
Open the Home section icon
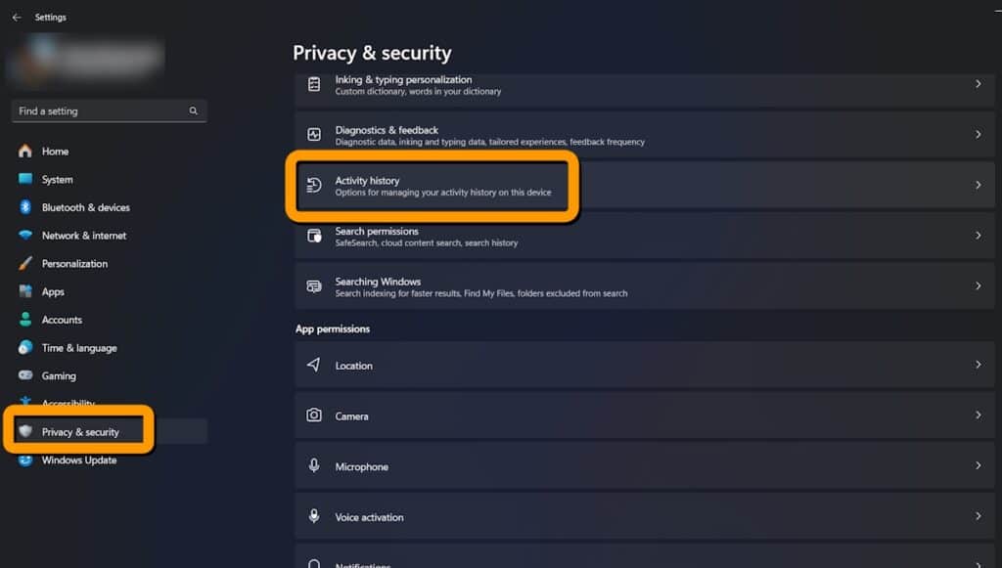pyautogui.click(x=25, y=152)
